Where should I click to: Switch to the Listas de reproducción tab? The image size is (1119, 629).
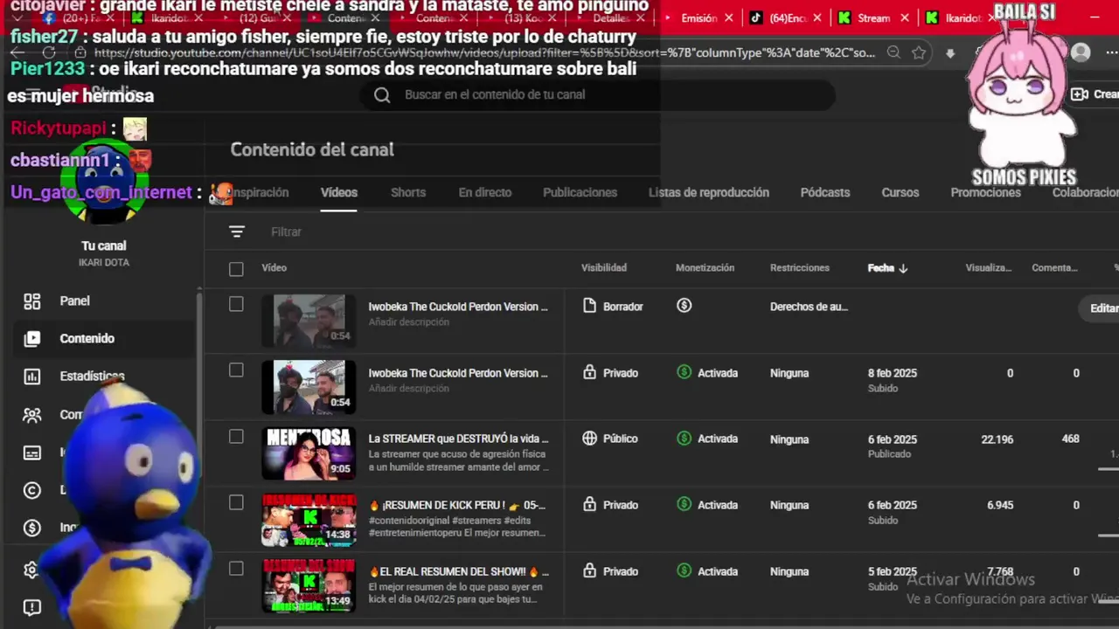click(709, 192)
